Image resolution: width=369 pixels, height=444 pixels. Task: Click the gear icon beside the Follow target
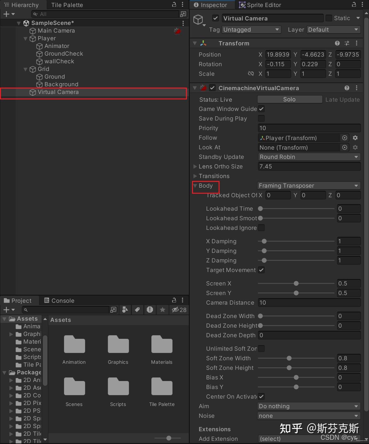coord(355,138)
